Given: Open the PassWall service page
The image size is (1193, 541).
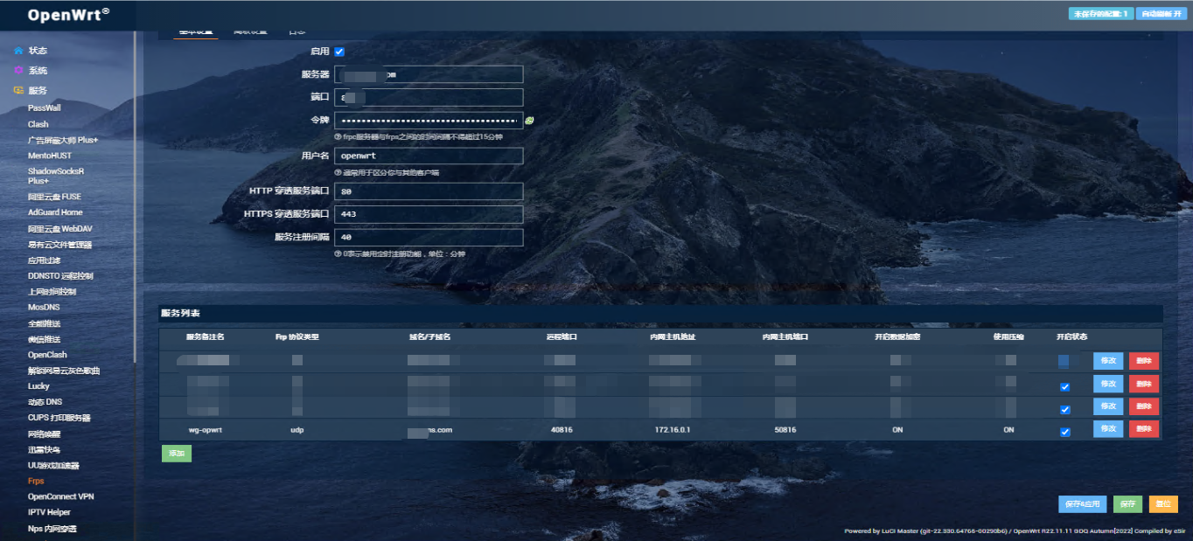Looking at the screenshot, I should (x=44, y=108).
